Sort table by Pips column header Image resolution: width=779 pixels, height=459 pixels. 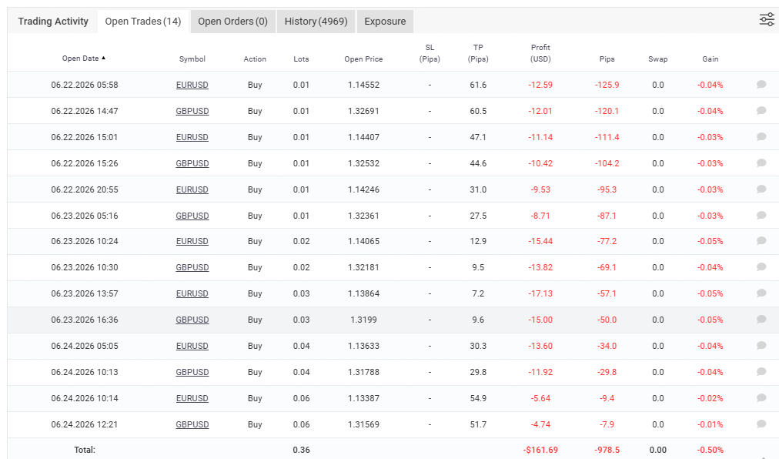pyautogui.click(x=607, y=59)
